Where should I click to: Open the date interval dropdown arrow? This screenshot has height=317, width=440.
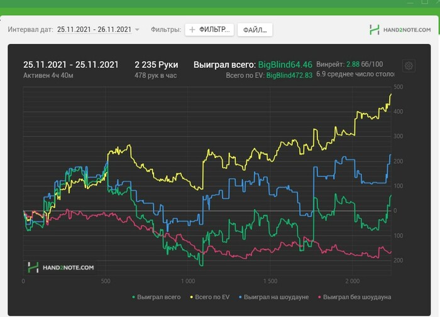tap(137, 30)
